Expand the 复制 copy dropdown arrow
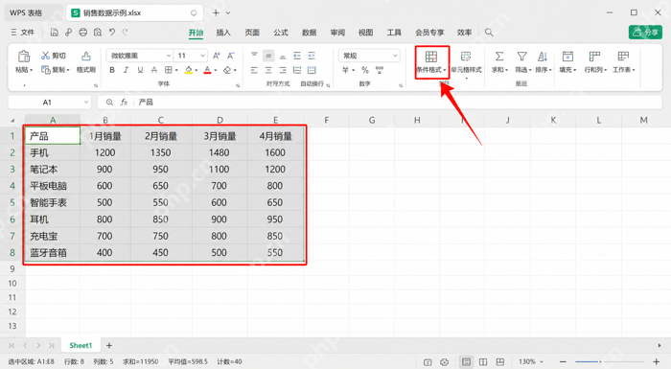671x369 pixels. pyautogui.click(x=68, y=70)
